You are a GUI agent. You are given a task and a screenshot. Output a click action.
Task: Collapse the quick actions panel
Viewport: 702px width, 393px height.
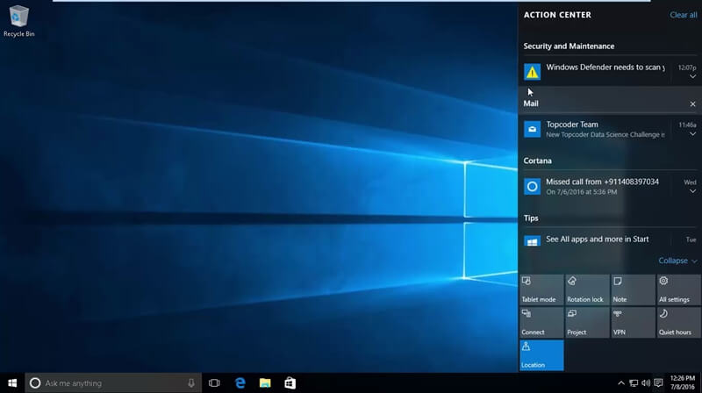tap(677, 261)
